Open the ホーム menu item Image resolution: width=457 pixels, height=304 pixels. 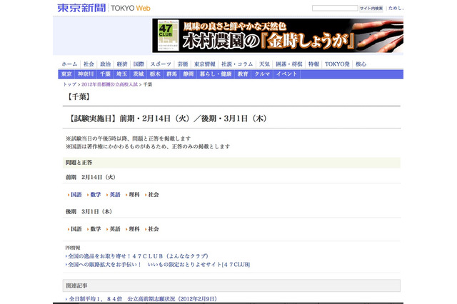pos(69,64)
